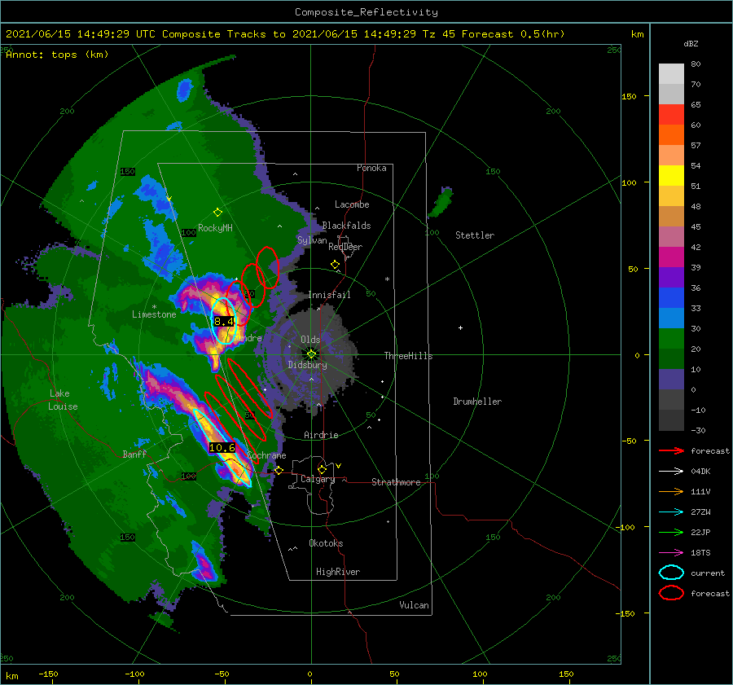Click the 27ZW legend label text
The image size is (733, 685).
coord(700,512)
